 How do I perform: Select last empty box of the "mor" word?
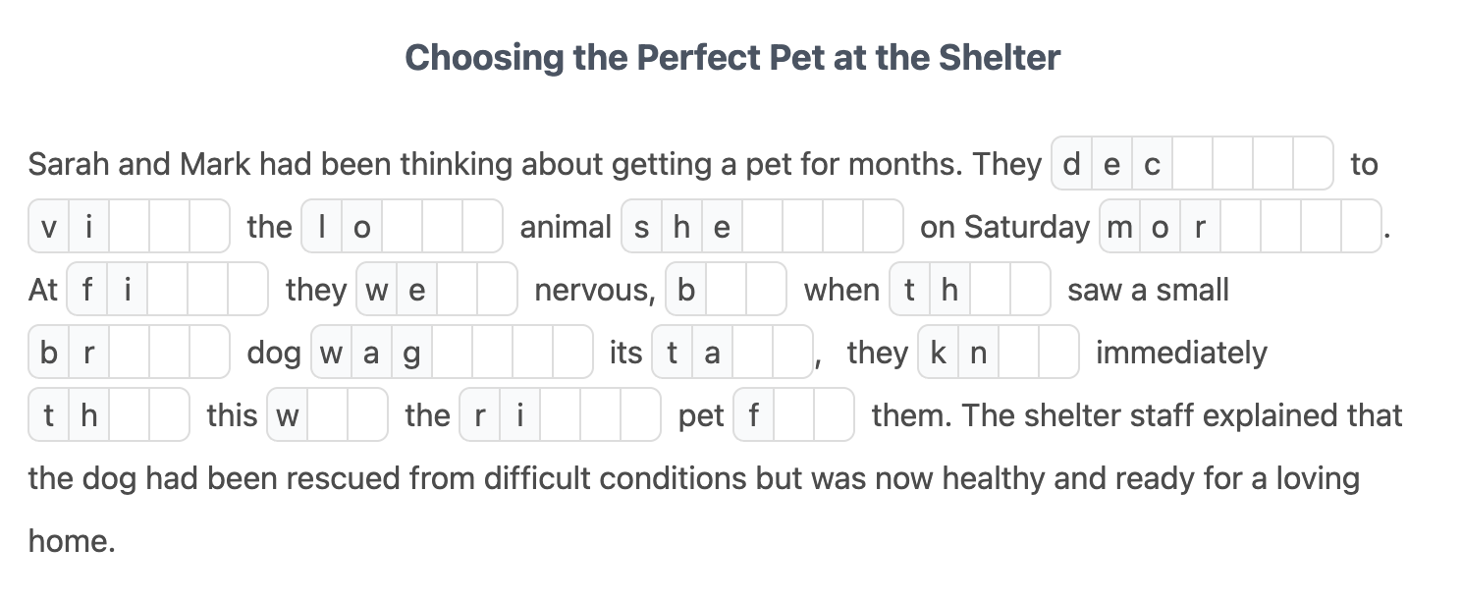pyautogui.click(x=1360, y=227)
